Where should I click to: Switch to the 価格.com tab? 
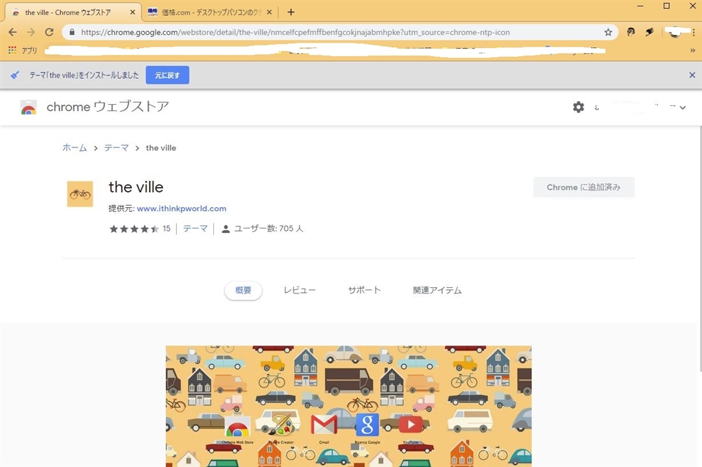[x=210, y=12]
